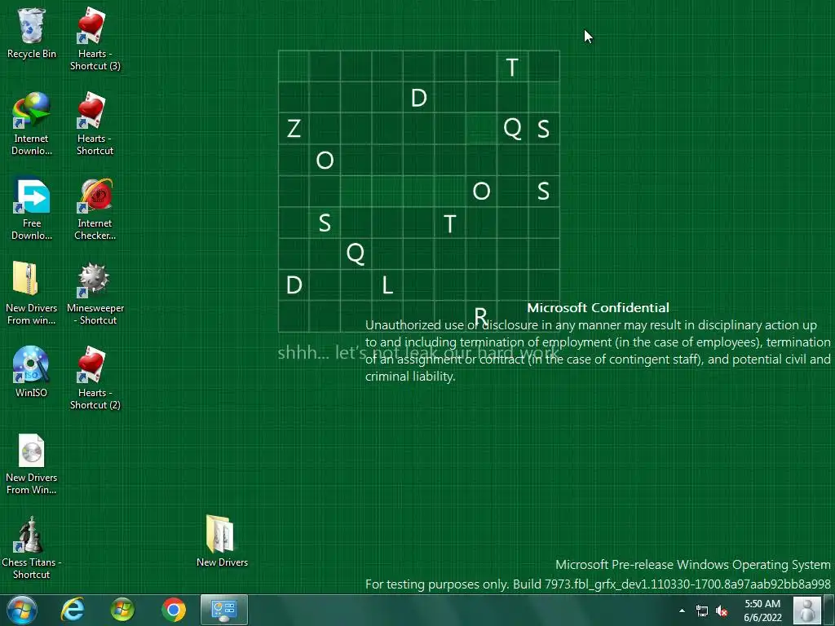This screenshot has width=835, height=626.
Task: Launch Internet Explorer from taskbar
Action: (x=73, y=610)
